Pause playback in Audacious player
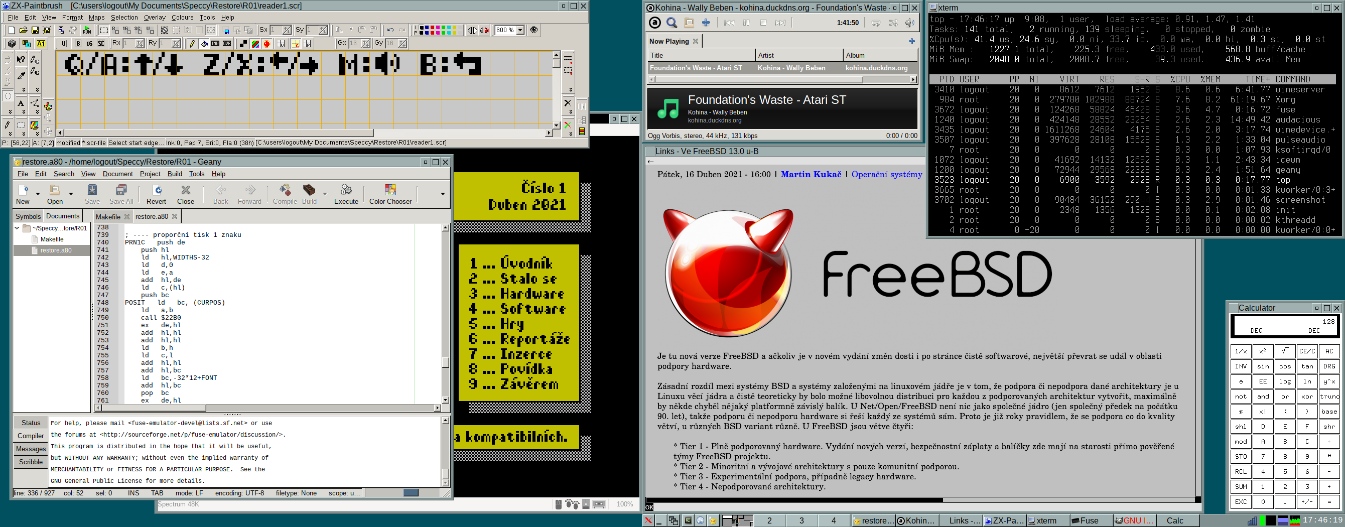The image size is (1345, 527). 746,23
